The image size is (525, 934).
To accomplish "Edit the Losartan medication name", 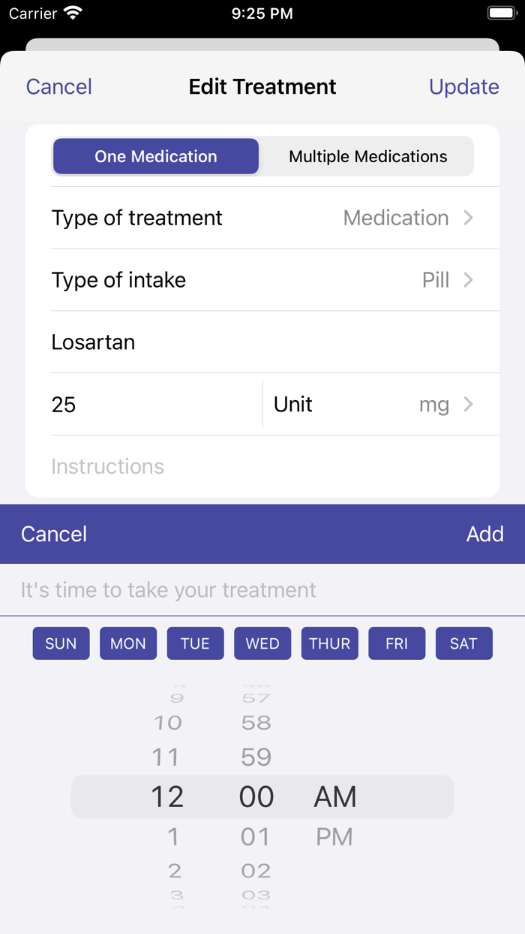I will point(93,342).
